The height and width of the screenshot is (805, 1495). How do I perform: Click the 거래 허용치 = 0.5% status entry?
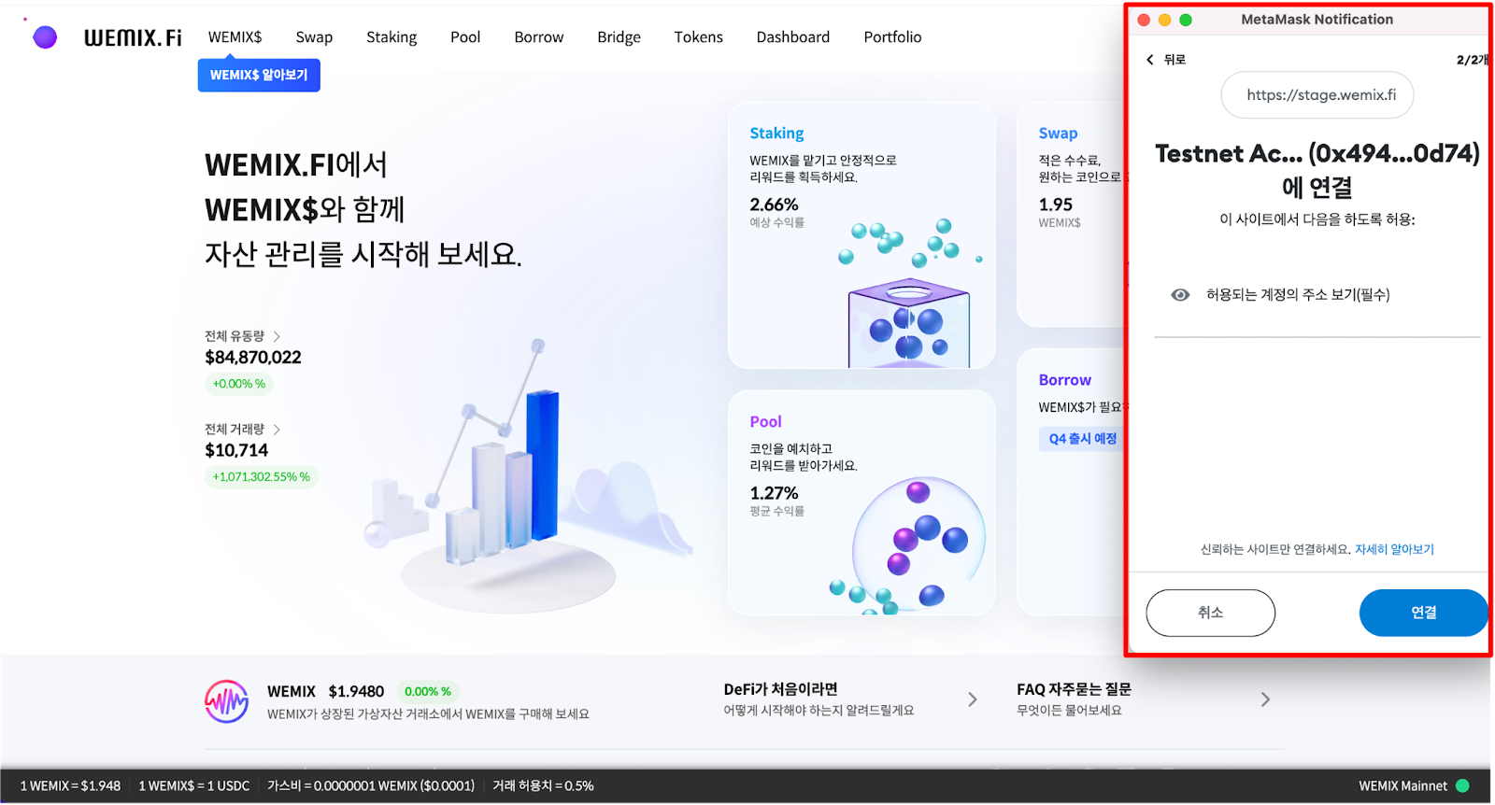coord(543,786)
